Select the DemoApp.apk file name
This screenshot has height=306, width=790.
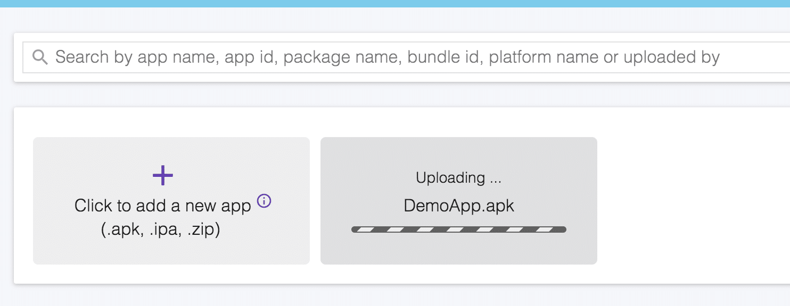(x=459, y=206)
